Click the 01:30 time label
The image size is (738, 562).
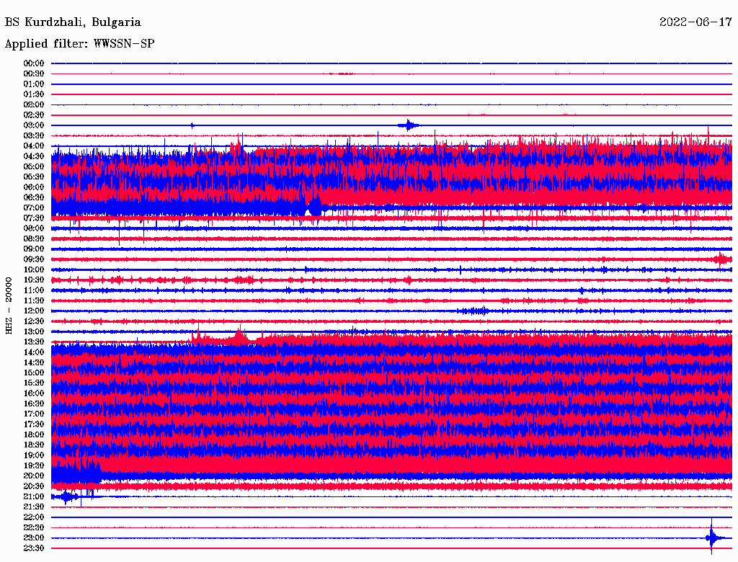34,94
